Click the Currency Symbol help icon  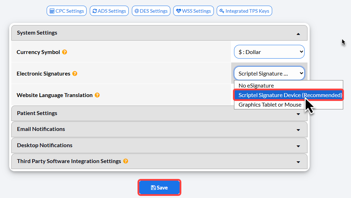[64, 52]
